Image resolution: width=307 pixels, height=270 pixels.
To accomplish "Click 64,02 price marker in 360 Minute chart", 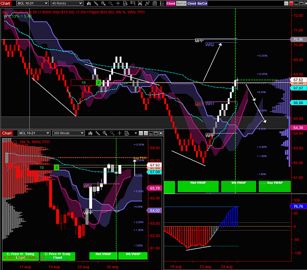I will (x=155, y=211).
